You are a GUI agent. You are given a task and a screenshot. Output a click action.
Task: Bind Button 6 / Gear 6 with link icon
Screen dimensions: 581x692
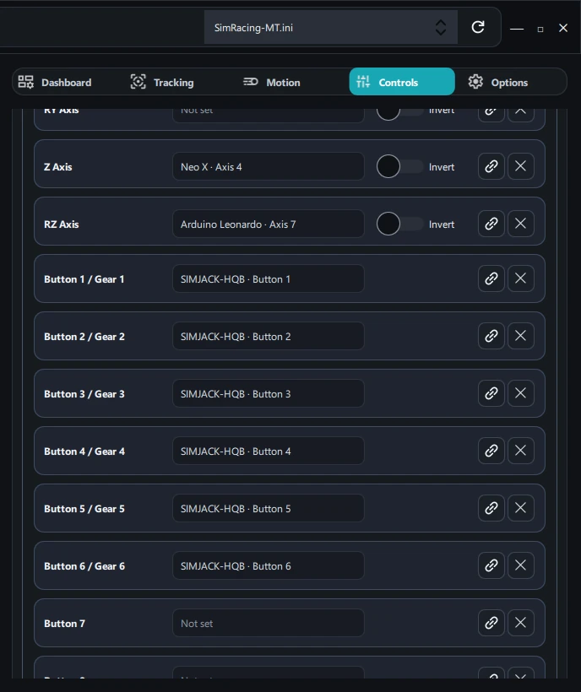[x=491, y=565]
